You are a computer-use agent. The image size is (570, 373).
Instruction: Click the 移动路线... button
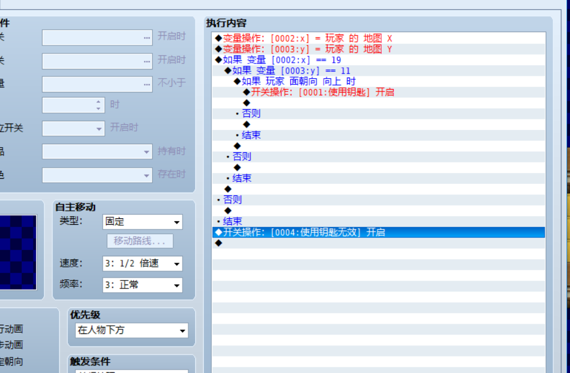140,241
